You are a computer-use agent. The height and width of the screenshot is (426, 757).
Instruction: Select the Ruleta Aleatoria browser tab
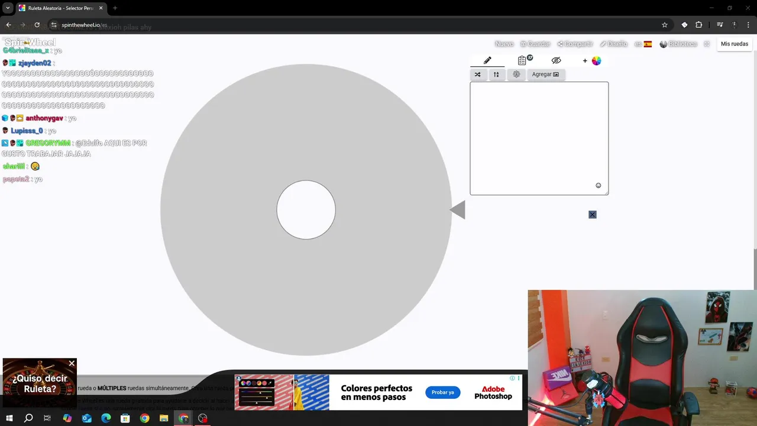pyautogui.click(x=61, y=8)
